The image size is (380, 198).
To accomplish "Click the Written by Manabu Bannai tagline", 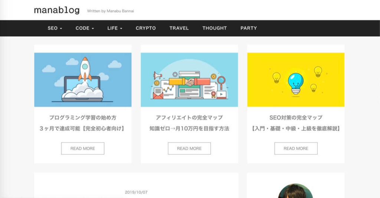I will click(110, 11).
